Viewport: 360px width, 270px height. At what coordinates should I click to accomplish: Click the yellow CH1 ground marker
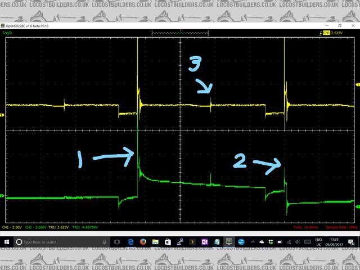click(2, 115)
